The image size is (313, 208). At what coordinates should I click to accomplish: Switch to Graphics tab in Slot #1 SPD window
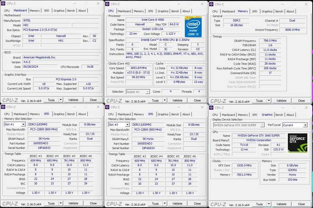pyautogui.click(x=59, y=114)
